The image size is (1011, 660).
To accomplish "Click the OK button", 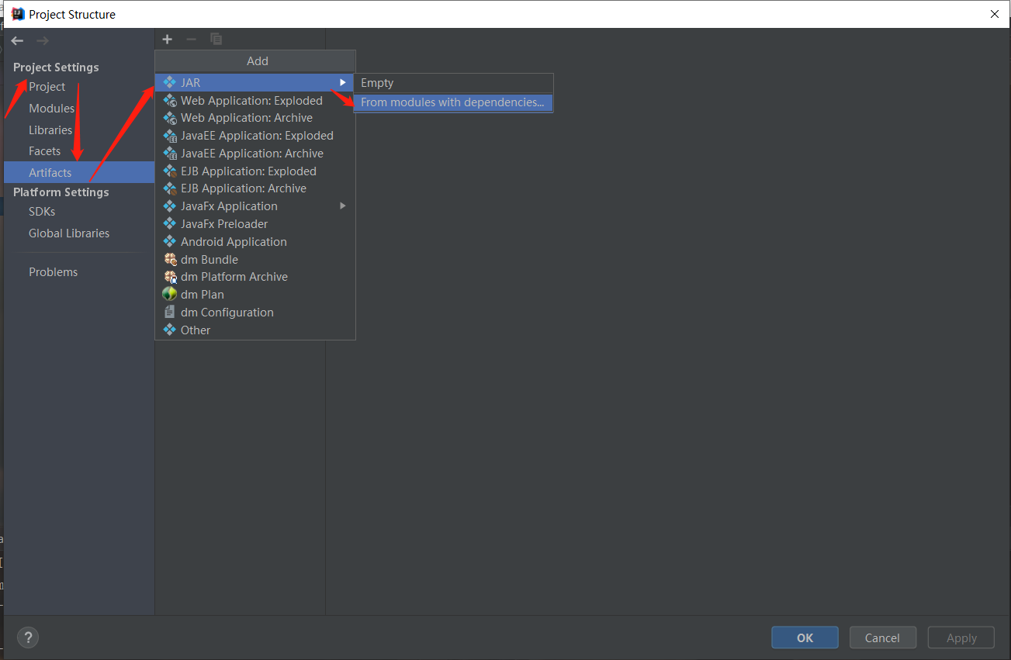I will (x=805, y=638).
